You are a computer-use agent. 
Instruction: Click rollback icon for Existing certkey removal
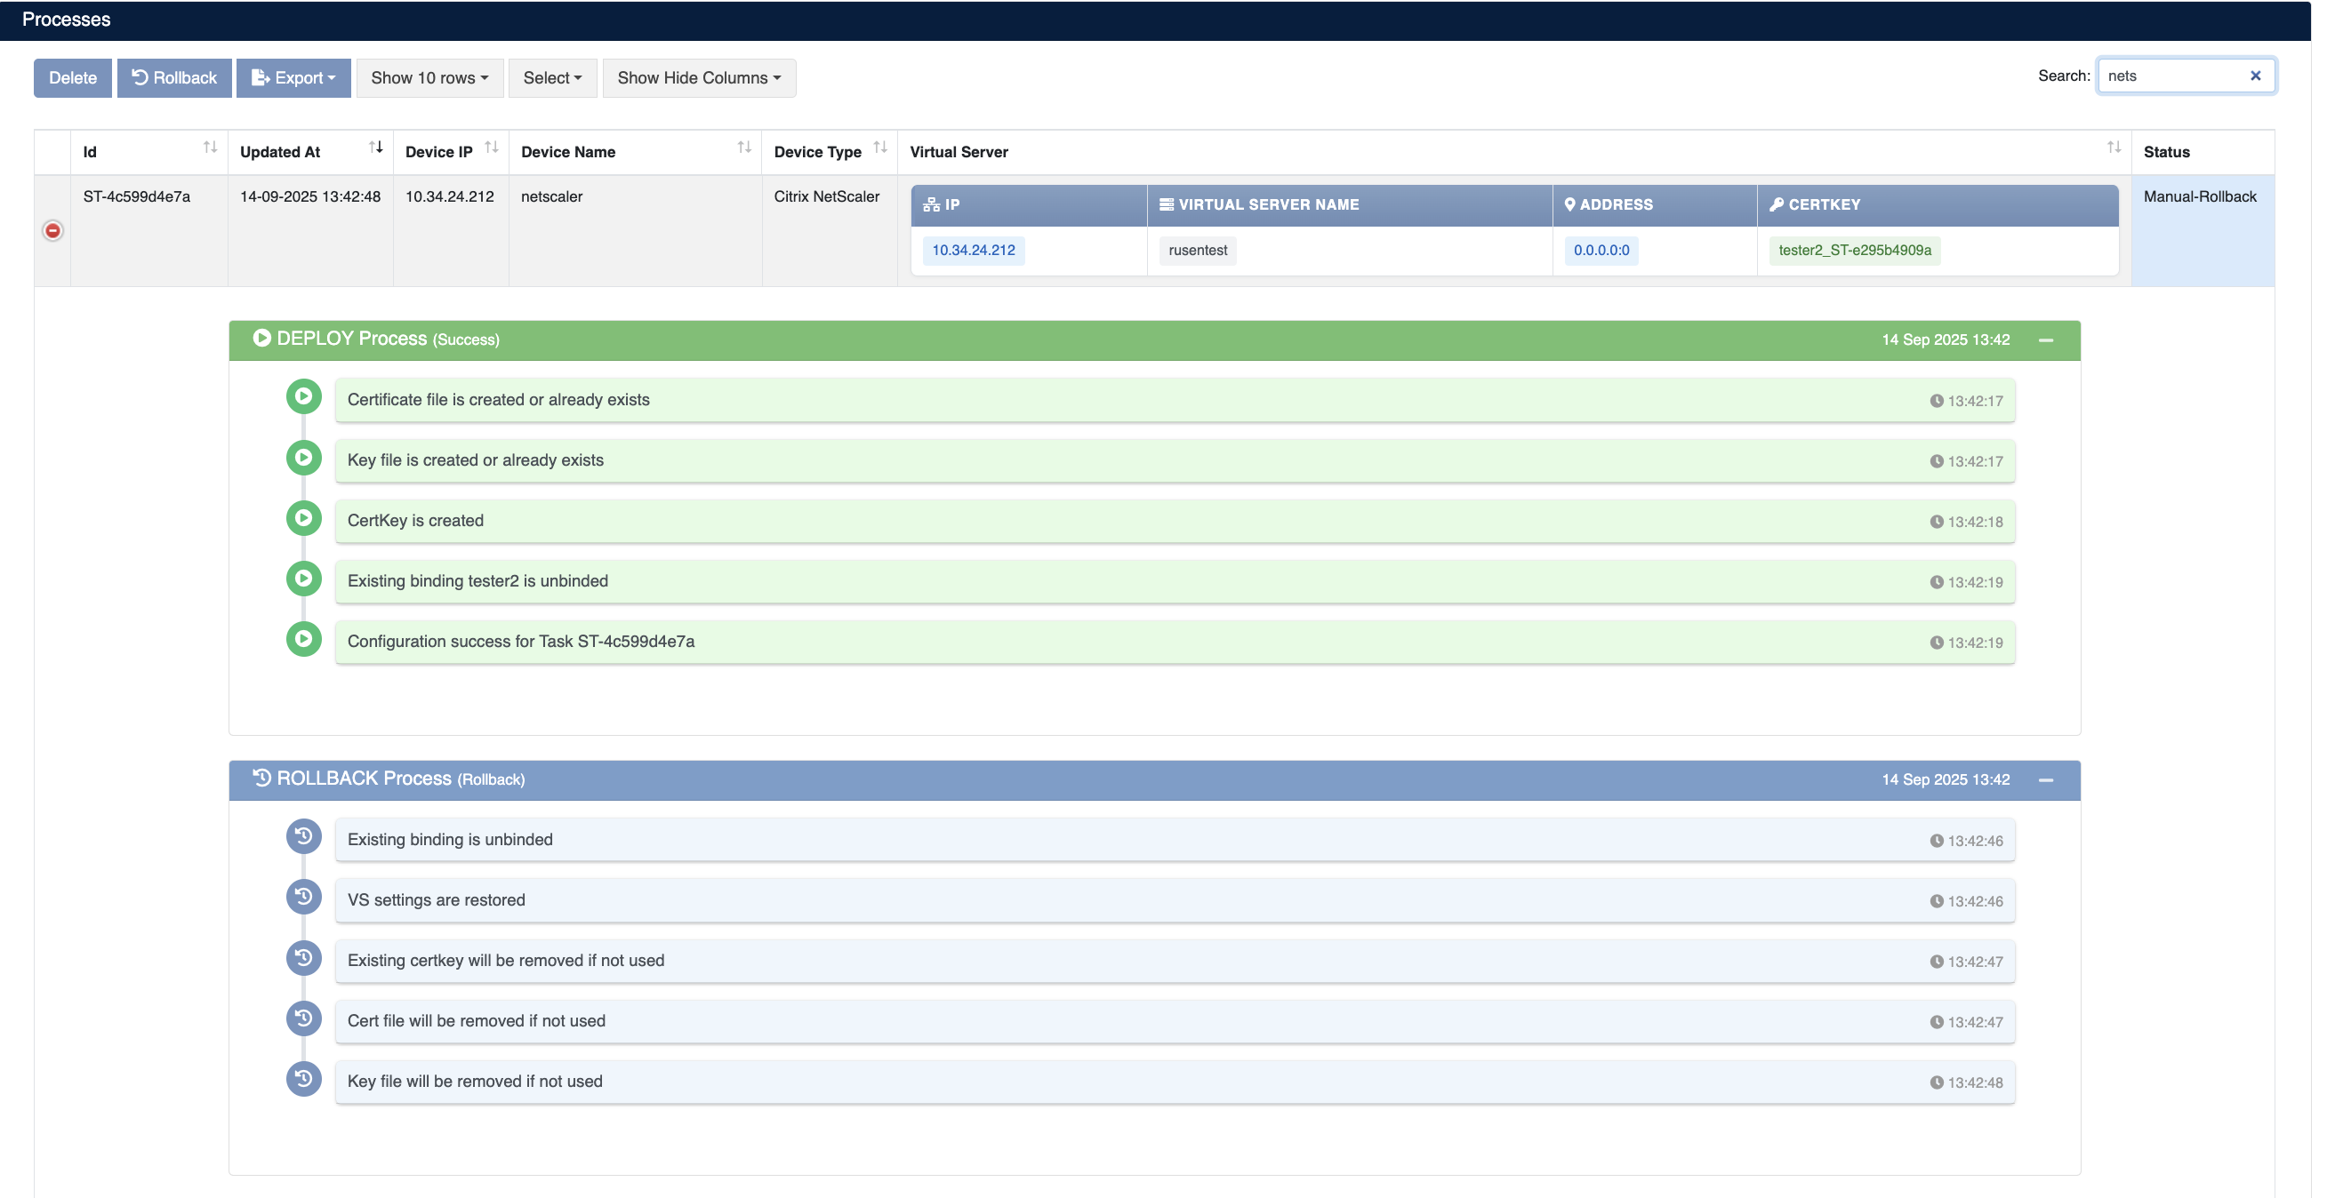coord(304,958)
